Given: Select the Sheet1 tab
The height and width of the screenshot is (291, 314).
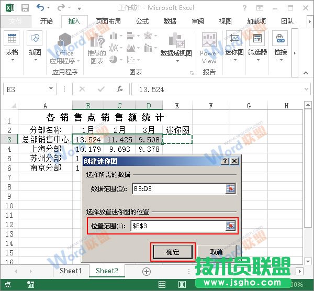Looking at the screenshot, I should coord(71,271).
